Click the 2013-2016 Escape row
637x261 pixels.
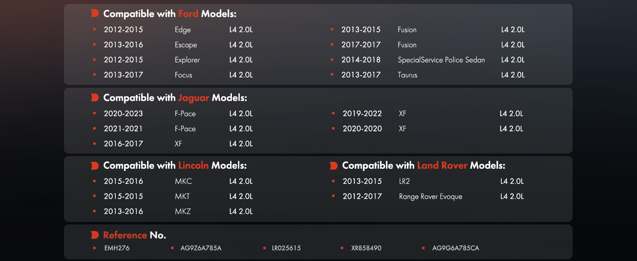pos(173,45)
